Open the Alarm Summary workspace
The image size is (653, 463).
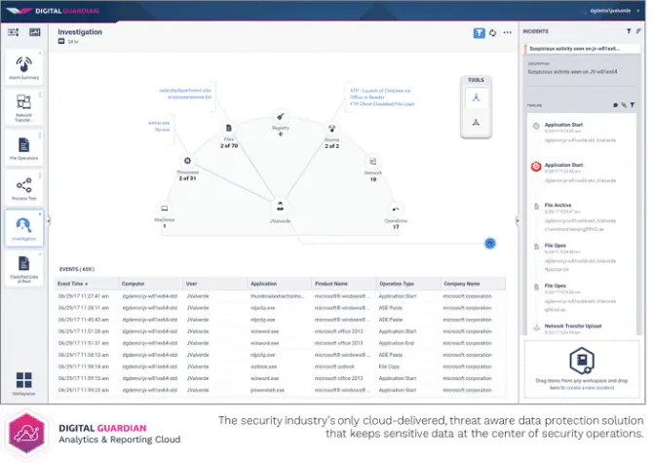click(x=23, y=67)
